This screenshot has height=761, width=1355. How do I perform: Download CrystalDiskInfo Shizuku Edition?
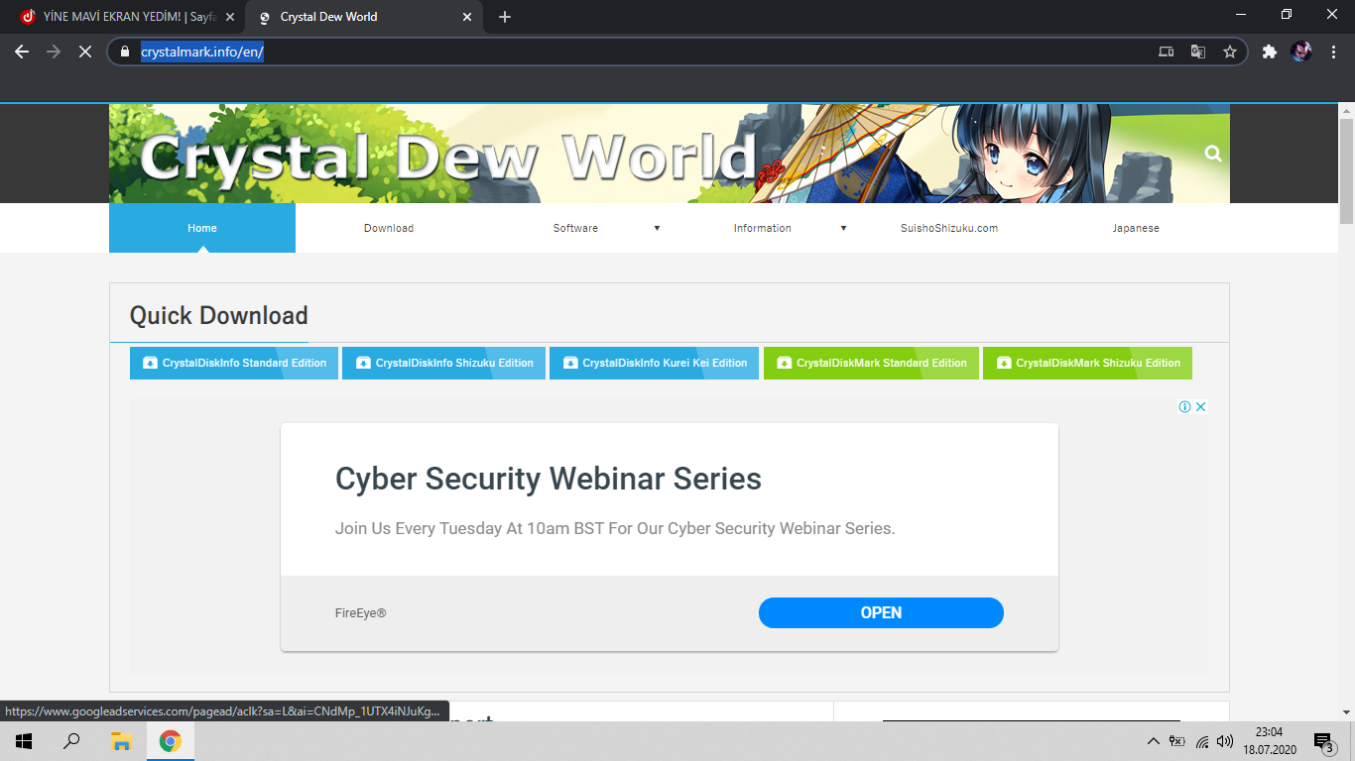(444, 363)
